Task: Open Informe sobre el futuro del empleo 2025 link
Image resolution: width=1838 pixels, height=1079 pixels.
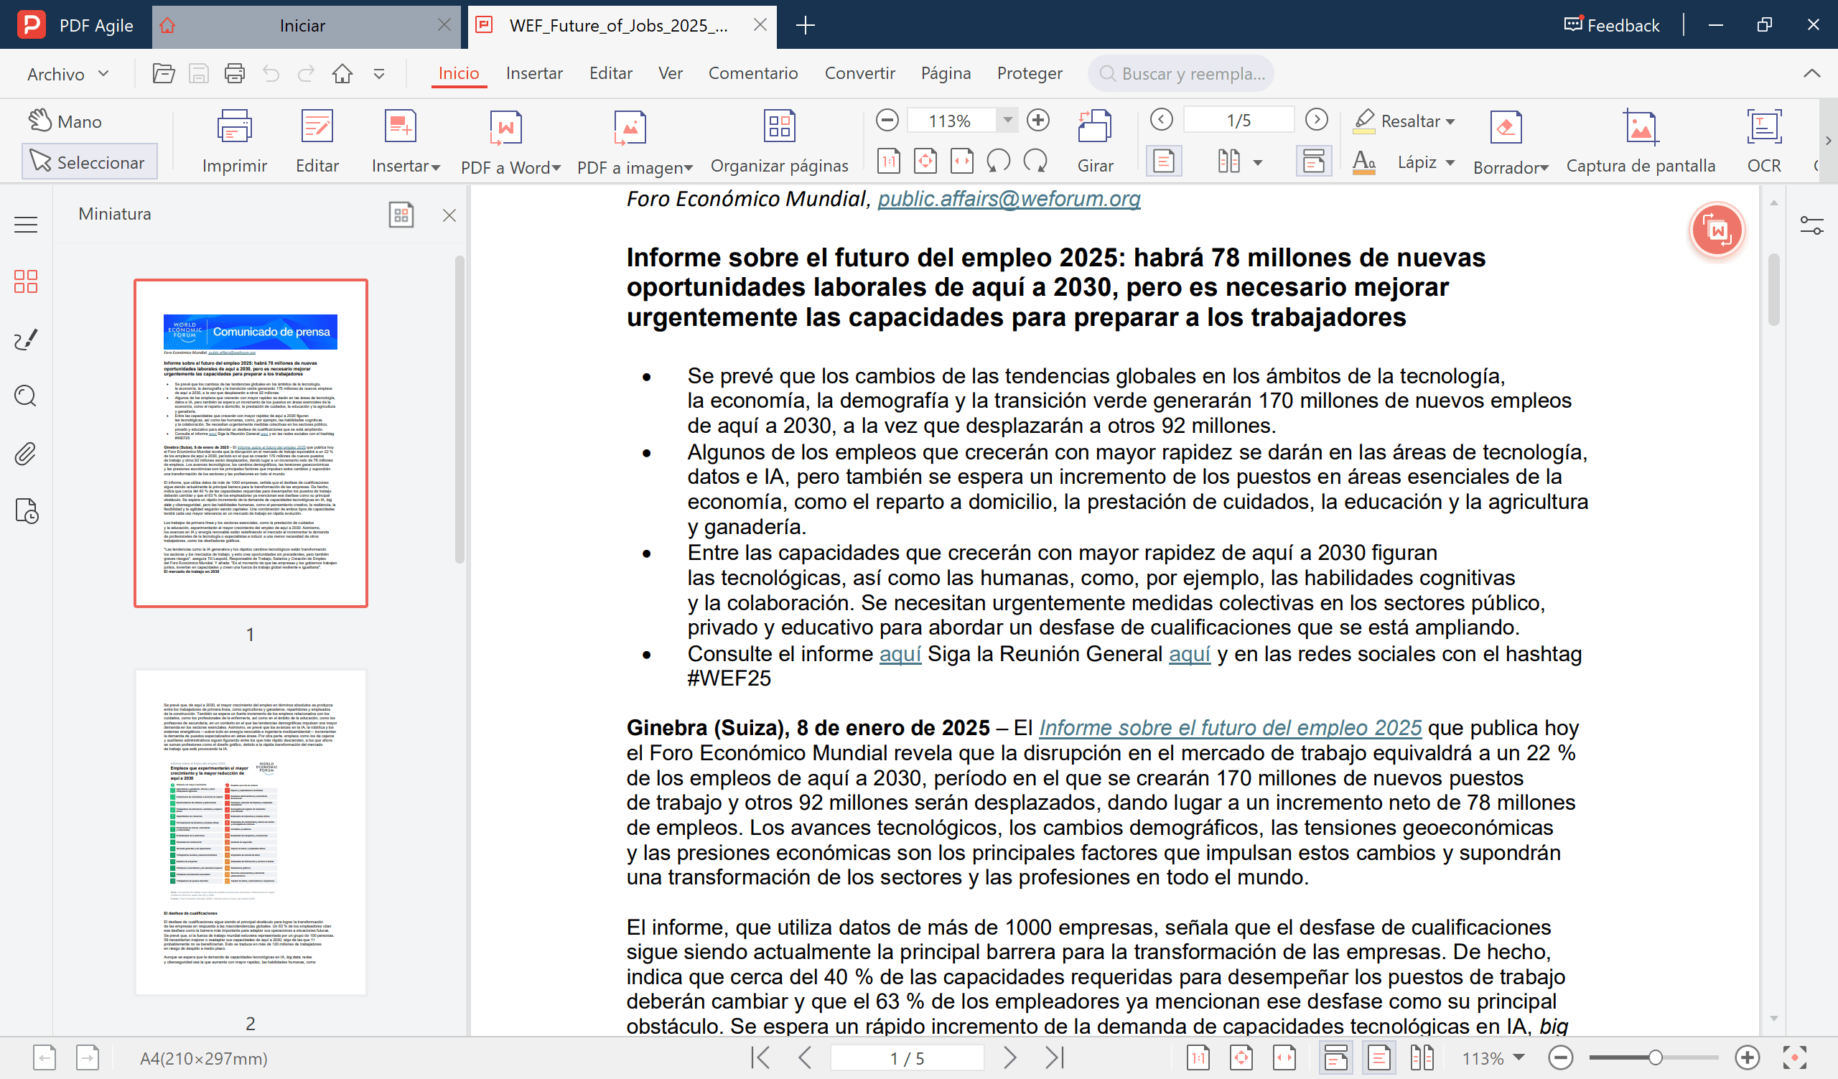Action: (x=1230, y=728)
